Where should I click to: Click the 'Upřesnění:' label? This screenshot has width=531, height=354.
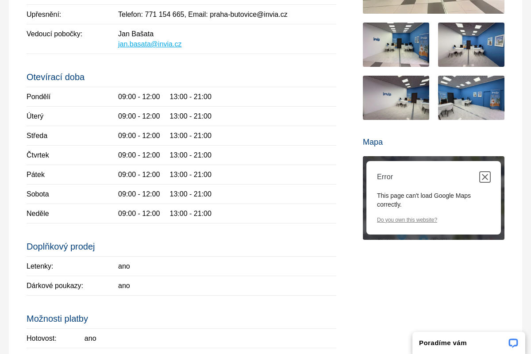[44, 15]
